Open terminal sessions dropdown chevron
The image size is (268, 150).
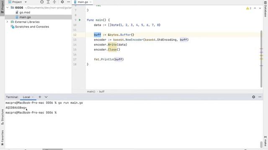click(46, 97)
